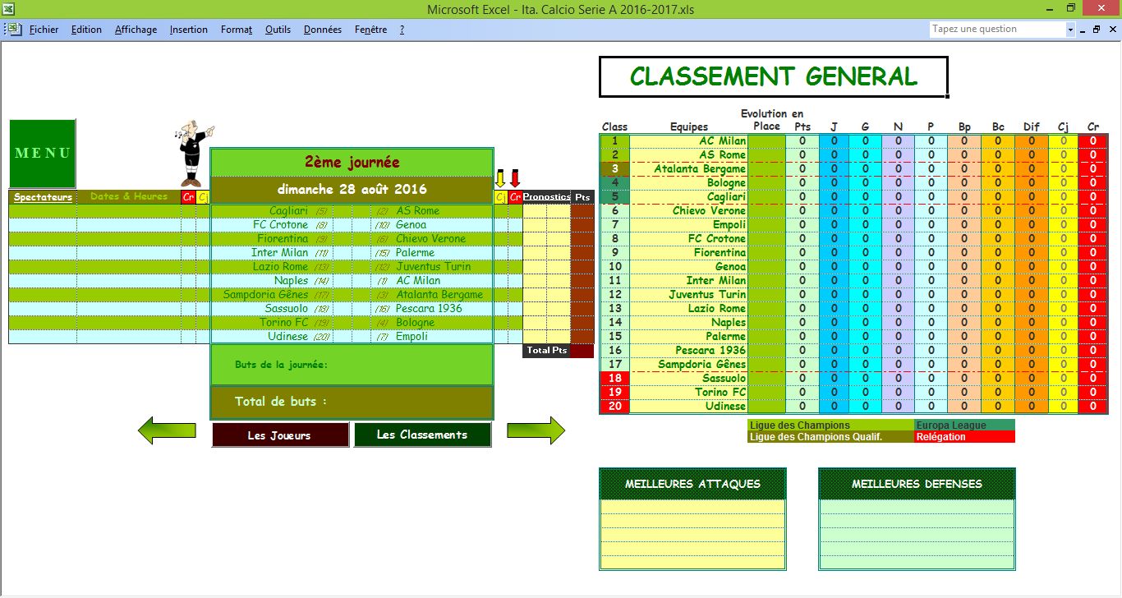The width and height of the screenshot is (1122, 598).
Task: Open the Données menu
Action: click(322, 30)
